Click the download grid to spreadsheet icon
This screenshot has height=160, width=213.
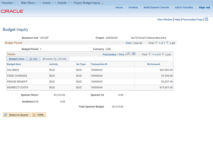133,54
